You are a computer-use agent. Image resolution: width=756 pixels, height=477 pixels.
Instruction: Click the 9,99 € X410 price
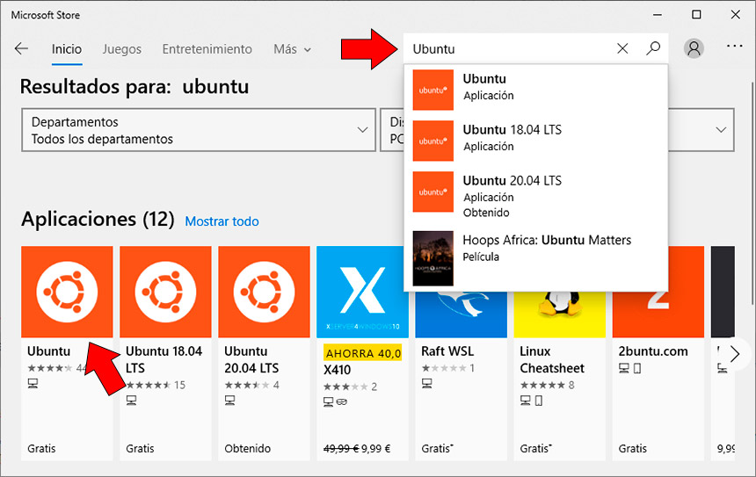[376, 449]
